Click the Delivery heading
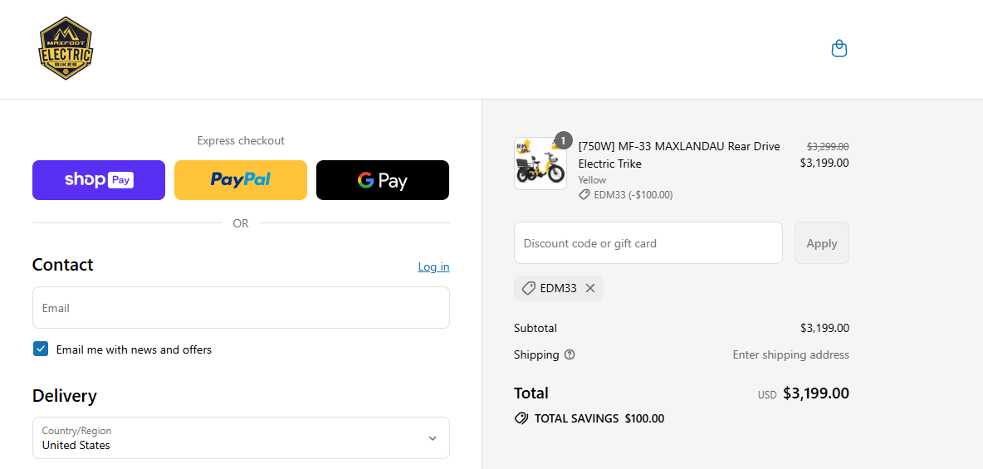The height and width of the screenshot is (469, 983). 65,396
